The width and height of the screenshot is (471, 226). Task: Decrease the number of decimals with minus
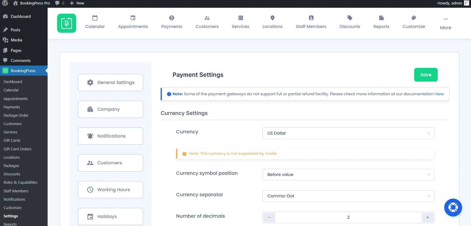269,217
